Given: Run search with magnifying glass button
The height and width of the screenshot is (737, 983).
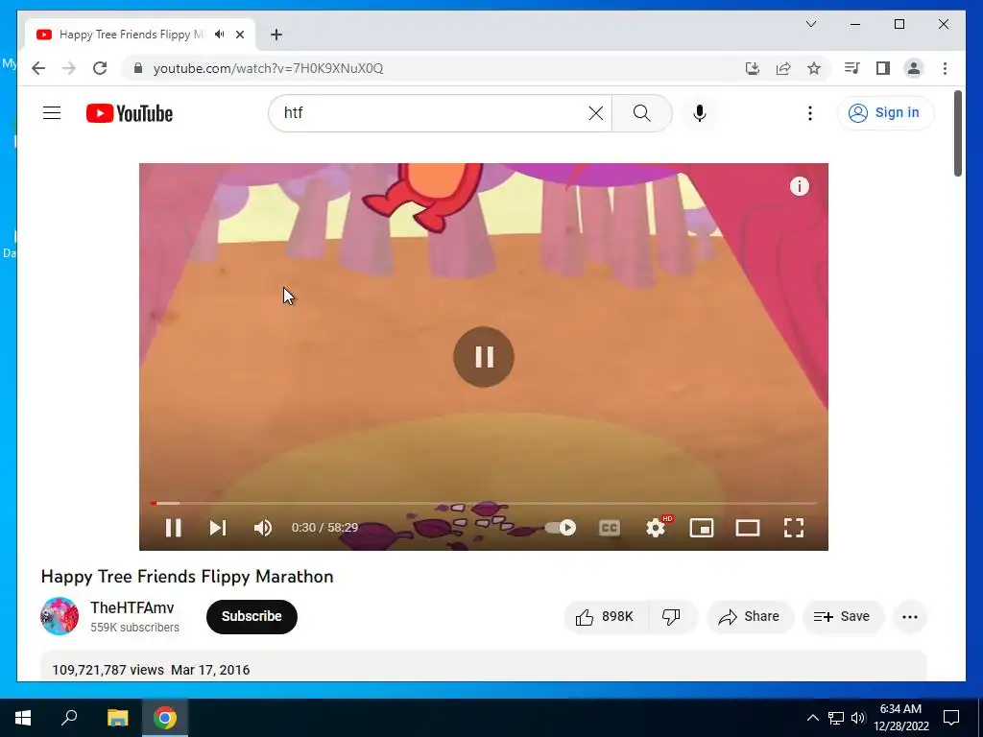Looking at the screenshot, I should point(642,113).
